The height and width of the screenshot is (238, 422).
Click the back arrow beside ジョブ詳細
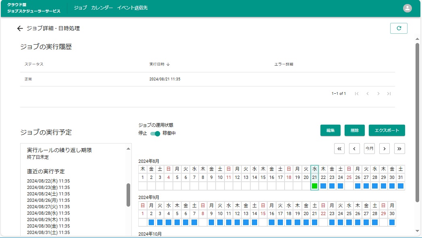coord(20,29)
